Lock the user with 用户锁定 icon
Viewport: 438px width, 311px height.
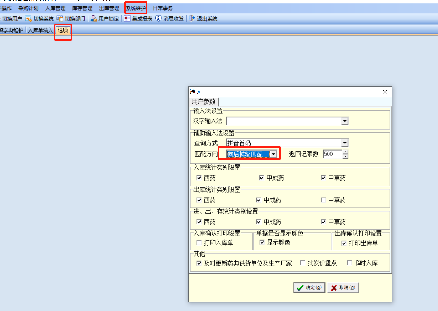94,19
